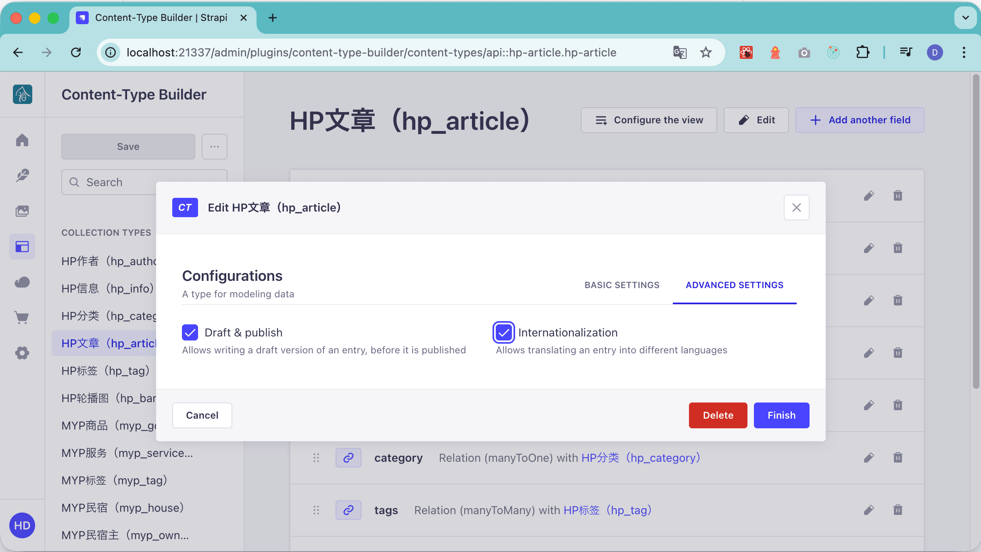Close the Edit HP文章 dialog
This screenshot has width=981, height=552.
click(796, 208)
